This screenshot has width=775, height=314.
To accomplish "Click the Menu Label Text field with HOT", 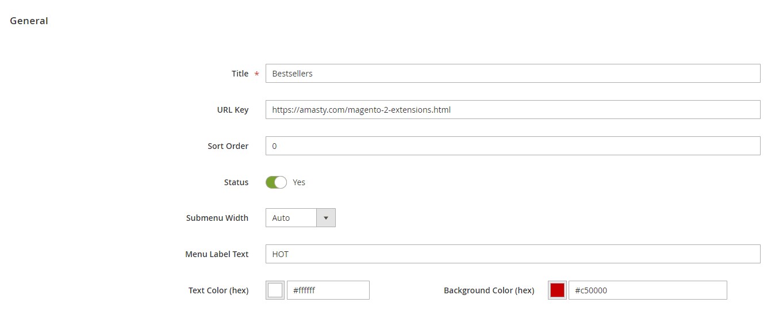I will (512, 254).
